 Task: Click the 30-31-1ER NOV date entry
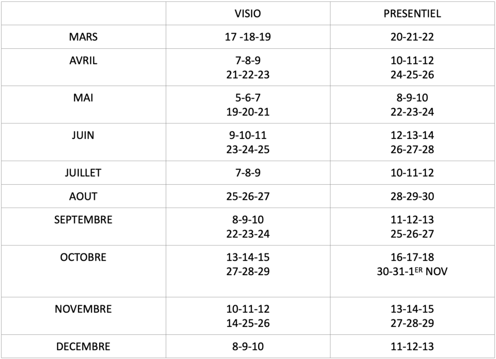412,271
